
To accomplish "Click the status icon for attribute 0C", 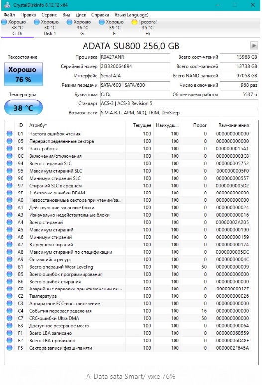I will 9,156.
